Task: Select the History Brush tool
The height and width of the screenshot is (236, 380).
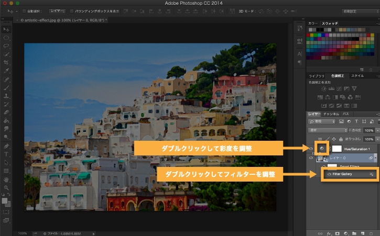Action: click(x=6, y=104)
